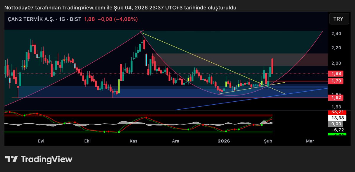Click the Ara month on time axis
The height and width of the screenshot is (172, 355).
[x=176, y=141]
